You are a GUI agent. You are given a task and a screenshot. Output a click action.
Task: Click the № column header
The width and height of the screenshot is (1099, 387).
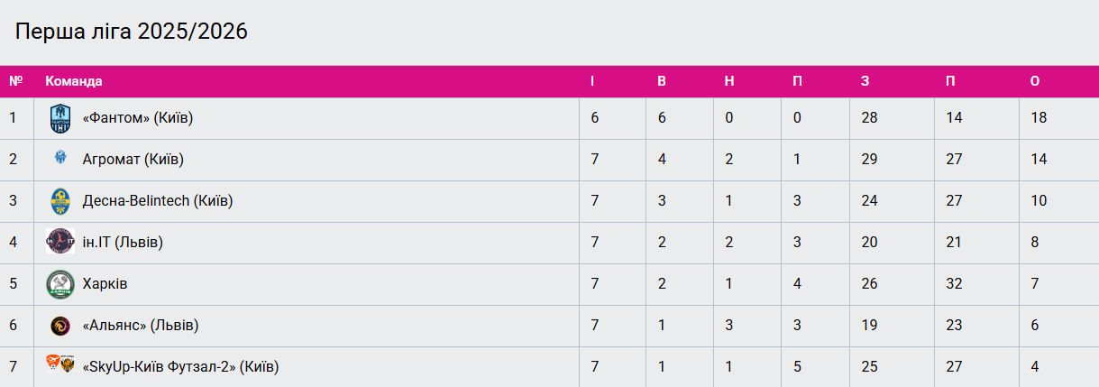[x=15, y=81]
